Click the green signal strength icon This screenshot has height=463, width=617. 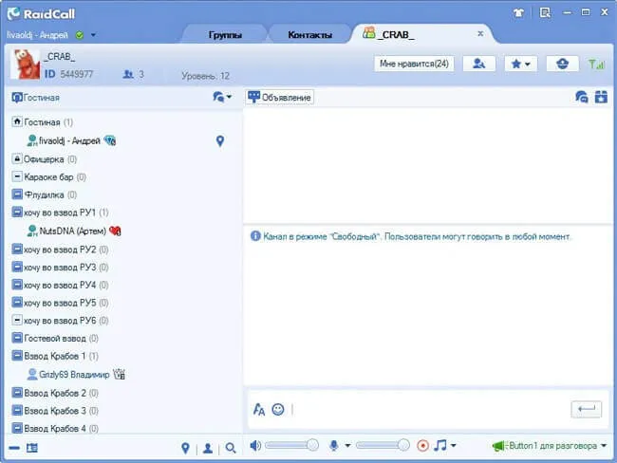[x=596, y=65]
